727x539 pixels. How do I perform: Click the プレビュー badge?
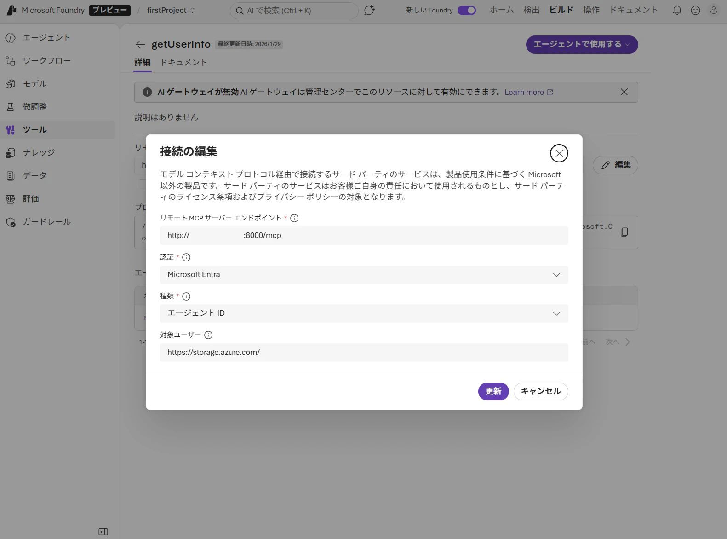point(110,10)
